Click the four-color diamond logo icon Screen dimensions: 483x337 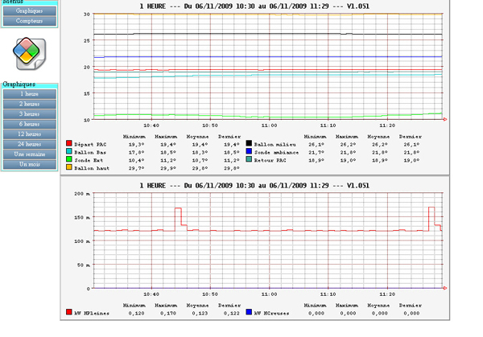coord(29,53)
